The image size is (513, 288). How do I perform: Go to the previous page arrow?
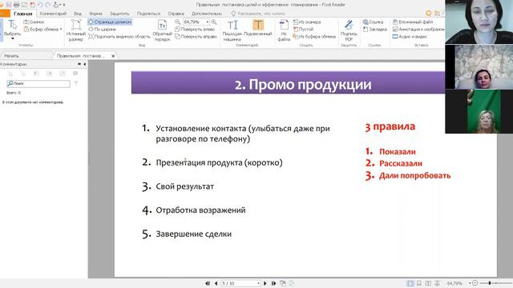pyautogui.click(x=216, y=283)
